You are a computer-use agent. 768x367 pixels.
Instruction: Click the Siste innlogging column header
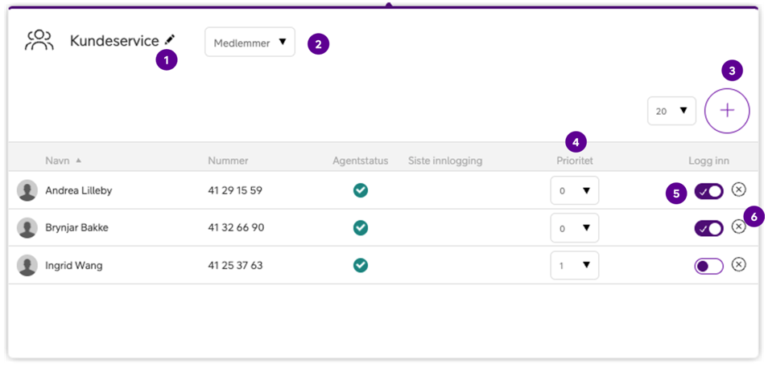445,161
